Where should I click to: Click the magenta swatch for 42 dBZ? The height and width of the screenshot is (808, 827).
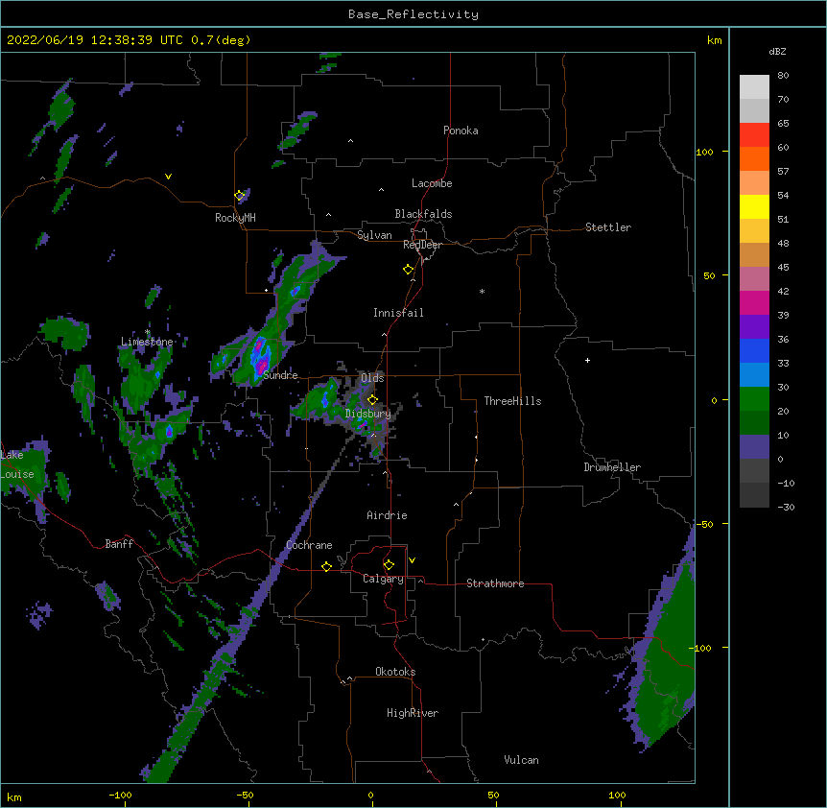[x=754, y=302]
